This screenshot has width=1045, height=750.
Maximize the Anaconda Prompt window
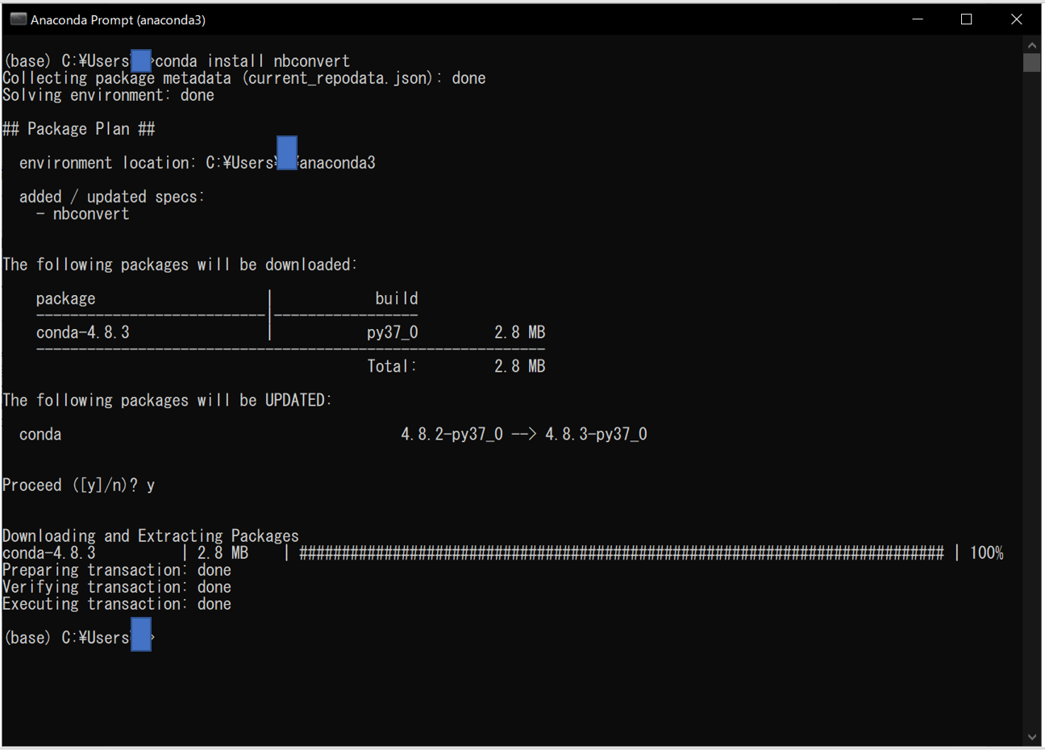pos(966,19)
